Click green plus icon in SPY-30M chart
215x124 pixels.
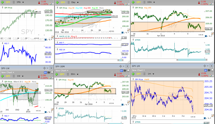coord(57,74)
